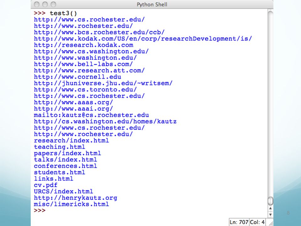The image size is (301, 226).
Task: Click the zoom window button
Action: pos(53,4)
